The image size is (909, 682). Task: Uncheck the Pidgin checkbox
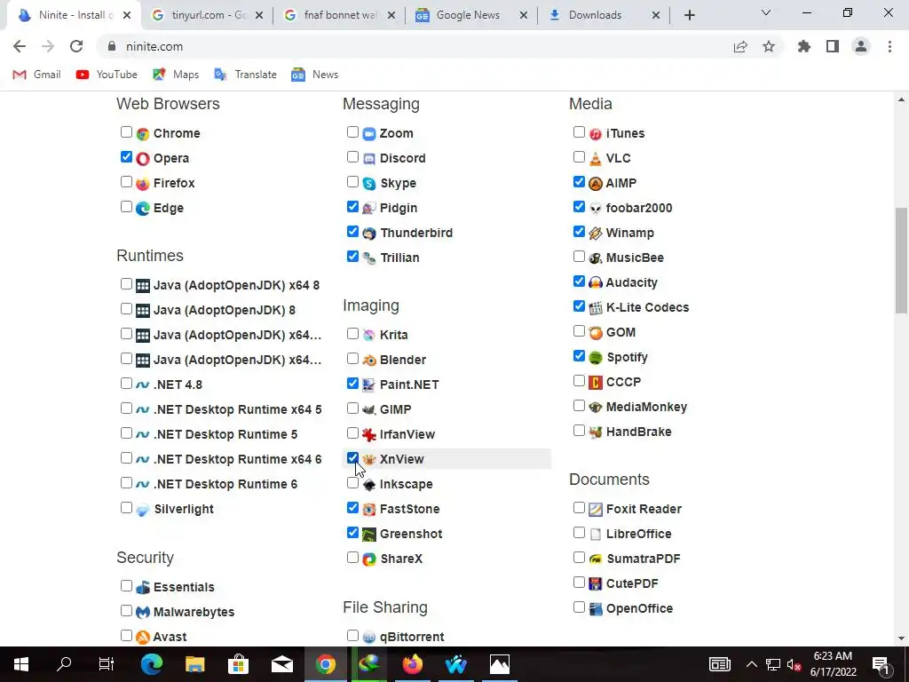point(352,207)
